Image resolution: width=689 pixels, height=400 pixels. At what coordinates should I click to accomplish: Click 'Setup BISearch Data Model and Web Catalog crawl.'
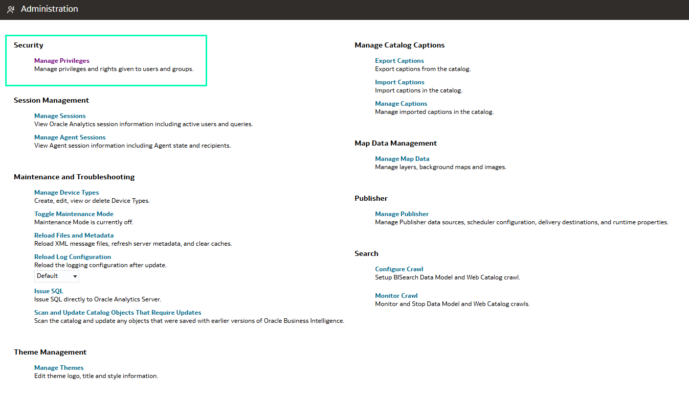coord(448,277)
